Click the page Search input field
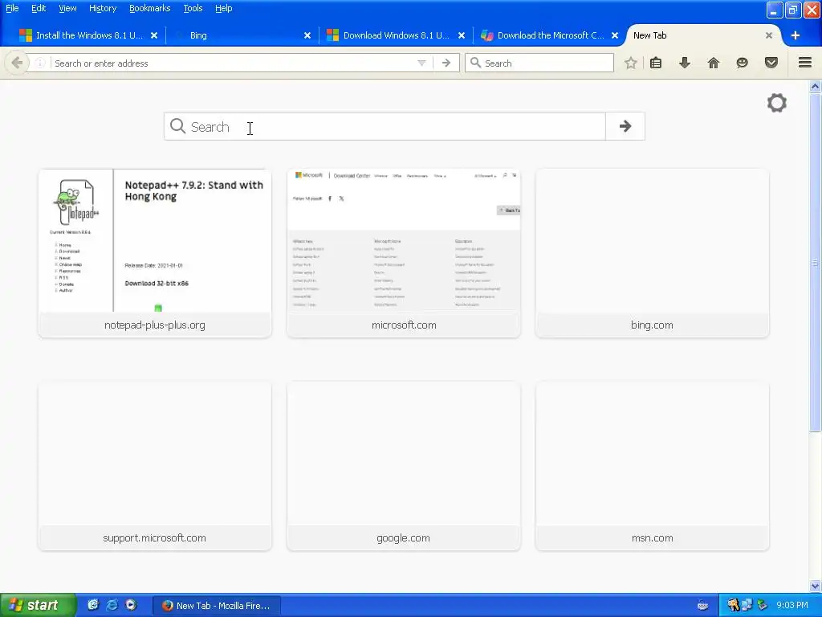Screen dimensions: 822x617 [385, 126]
